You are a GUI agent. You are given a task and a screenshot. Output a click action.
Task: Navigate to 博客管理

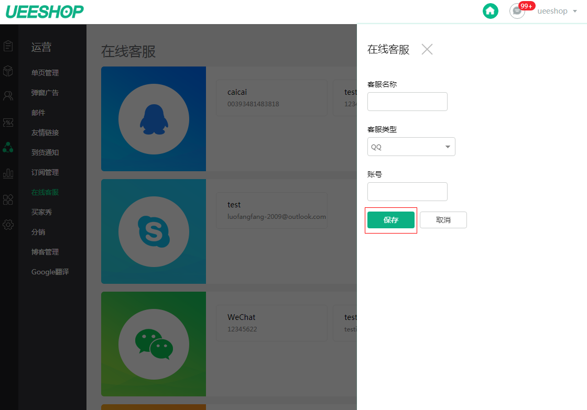[x=45, y=252]
